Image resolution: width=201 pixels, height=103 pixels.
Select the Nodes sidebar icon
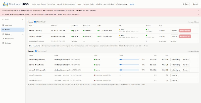[x=3, y=30]
